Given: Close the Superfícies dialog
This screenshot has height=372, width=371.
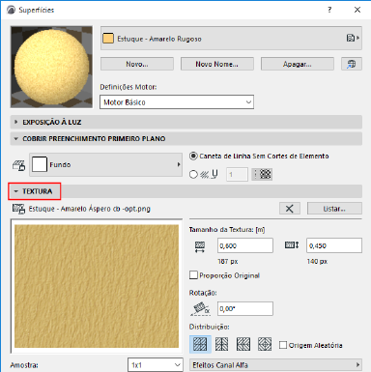Looking at the screenshot, I should click(x=357, y=10).
